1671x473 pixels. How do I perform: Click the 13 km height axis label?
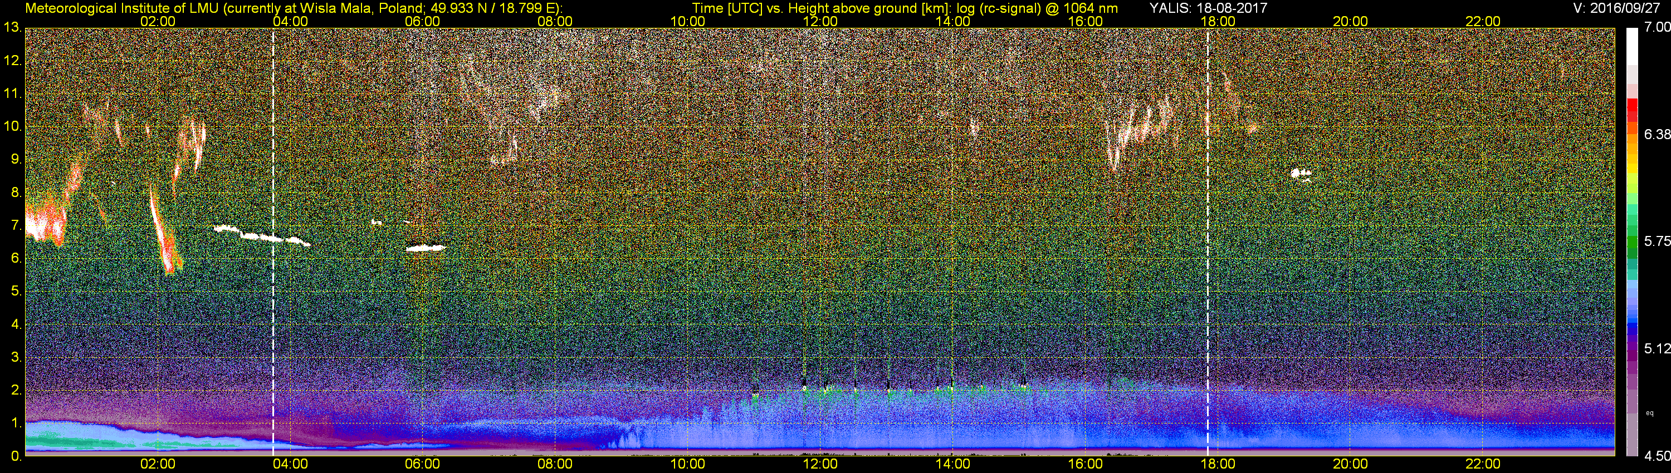12,27
